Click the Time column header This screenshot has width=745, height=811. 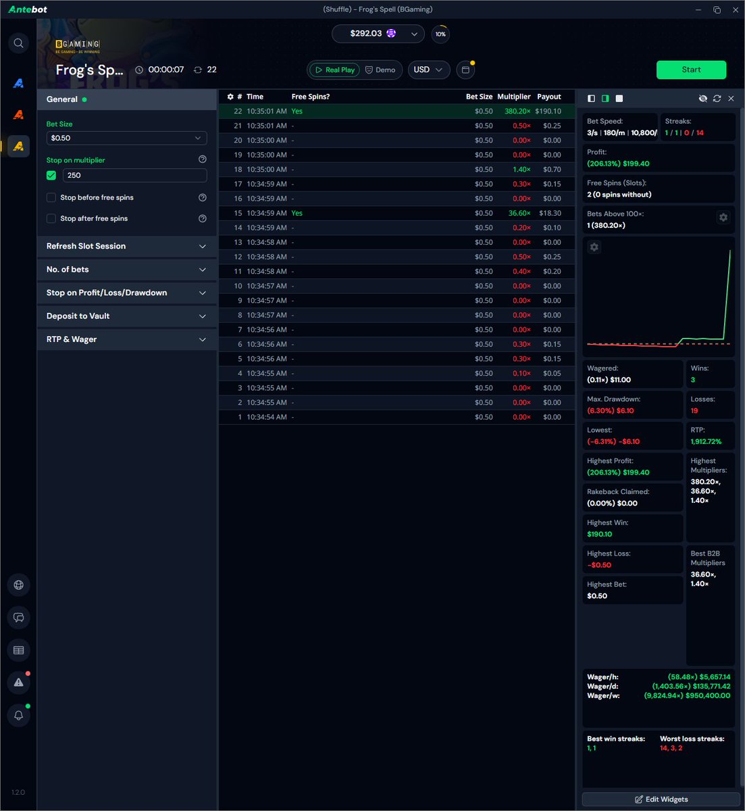[255, 97]
